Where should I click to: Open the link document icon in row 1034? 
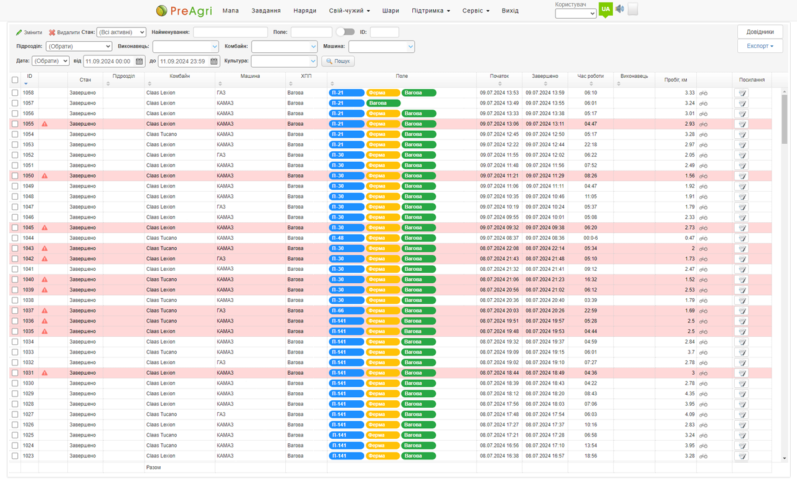click(x=742, y=342)
